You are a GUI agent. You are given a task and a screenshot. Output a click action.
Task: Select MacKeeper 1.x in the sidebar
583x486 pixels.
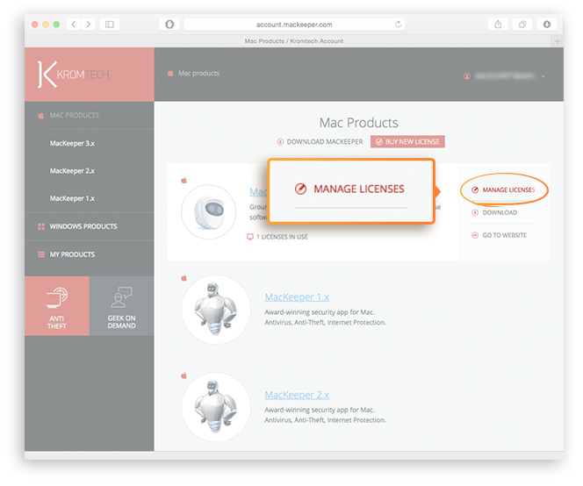[x=72, y=198]
